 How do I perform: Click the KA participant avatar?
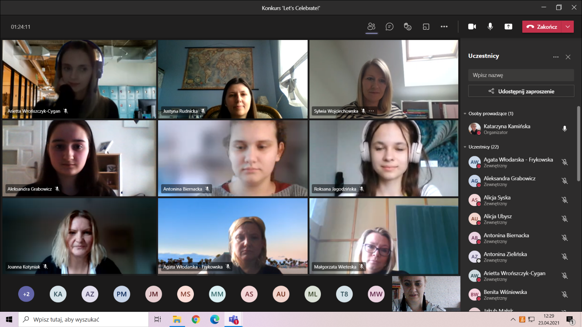coord(58,294)
